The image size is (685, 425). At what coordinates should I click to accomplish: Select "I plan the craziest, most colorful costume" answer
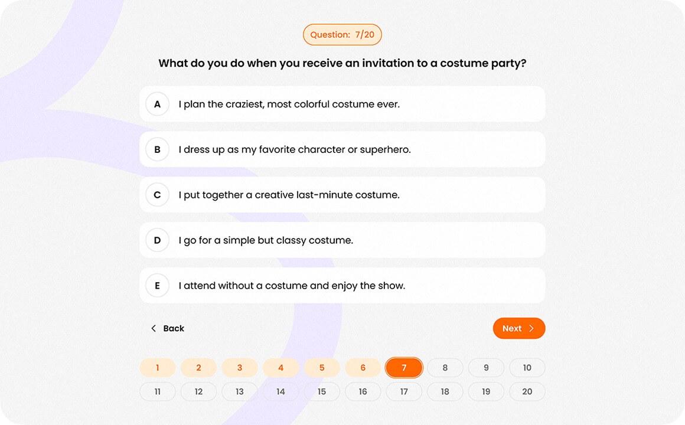click(289, 104)
